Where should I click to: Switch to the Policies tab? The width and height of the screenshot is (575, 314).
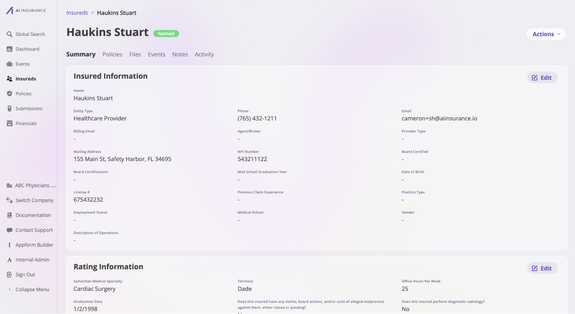point(112,54)
